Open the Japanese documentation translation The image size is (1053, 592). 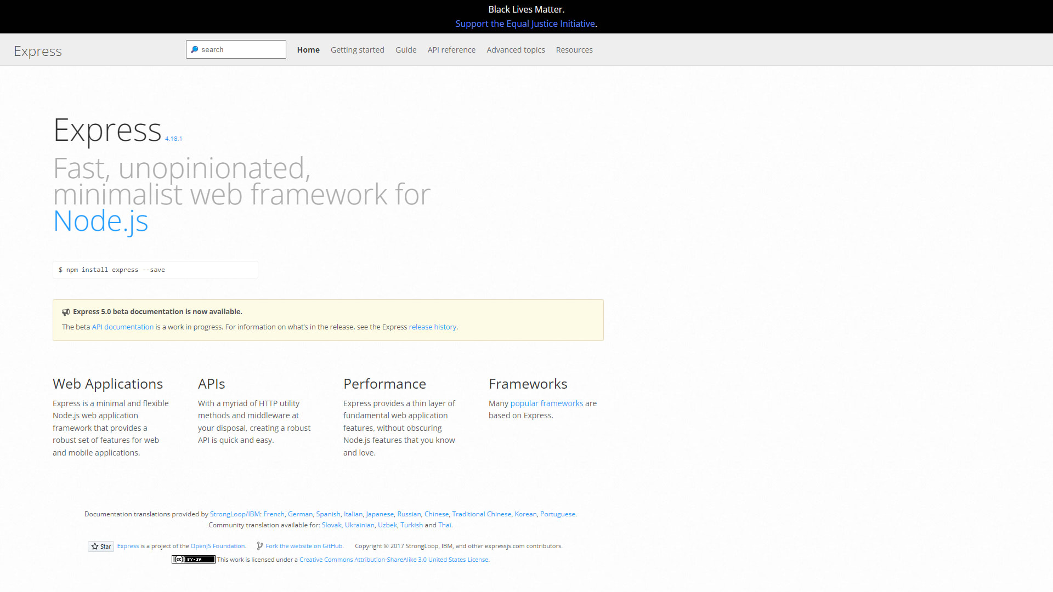(x=380, y=514)
